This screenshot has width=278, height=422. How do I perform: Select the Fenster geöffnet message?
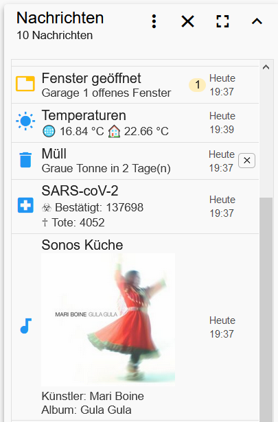coord(135,85)
